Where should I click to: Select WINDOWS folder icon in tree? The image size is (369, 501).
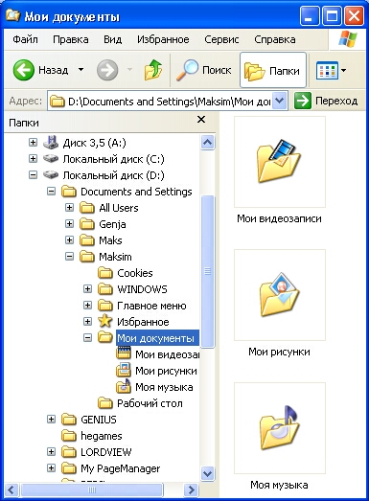[x=105, y=289]
